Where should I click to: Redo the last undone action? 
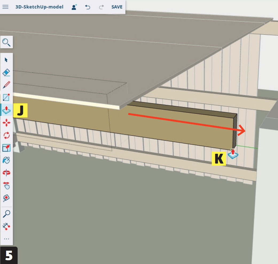coord(101,7)
